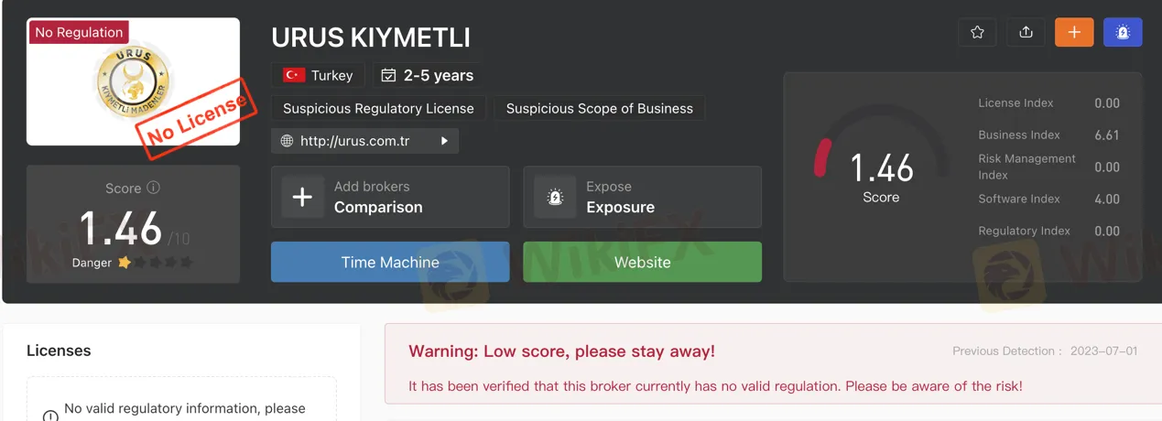Click the share upload icon
1162x421 pixels.
tap(1026, 32)
